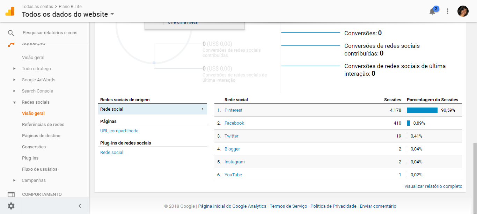Click the Pinterest 90,59% sessions bar
This screenshot has height=214, width=477.
(422, 110)
